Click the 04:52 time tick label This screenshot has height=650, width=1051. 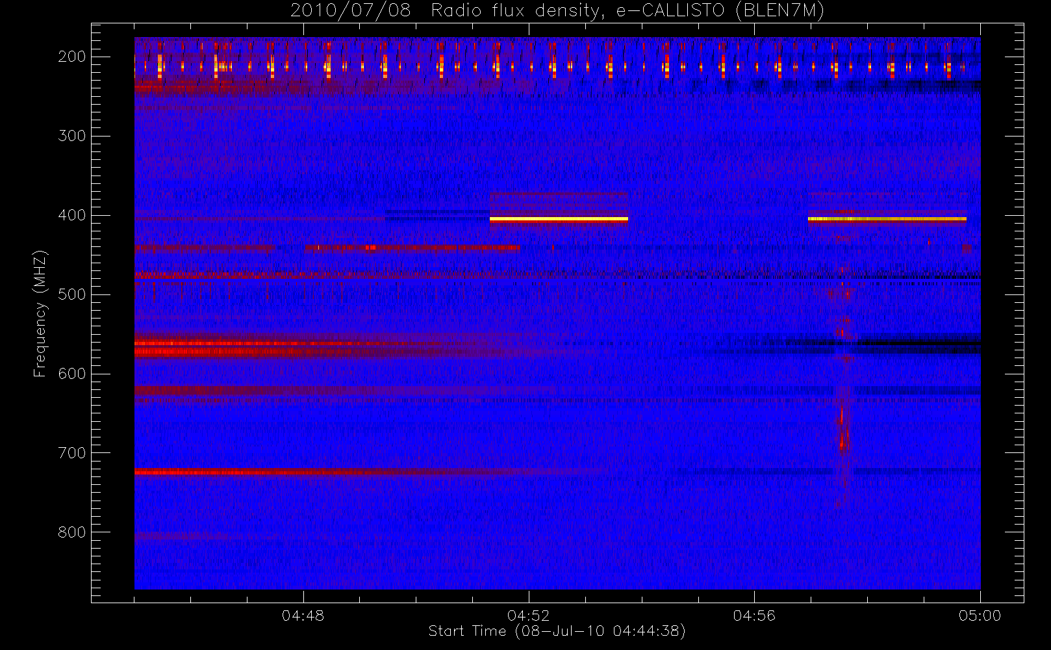529,616
